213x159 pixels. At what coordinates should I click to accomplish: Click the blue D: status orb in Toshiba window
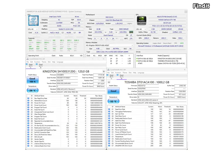click(x=118, y=75)
